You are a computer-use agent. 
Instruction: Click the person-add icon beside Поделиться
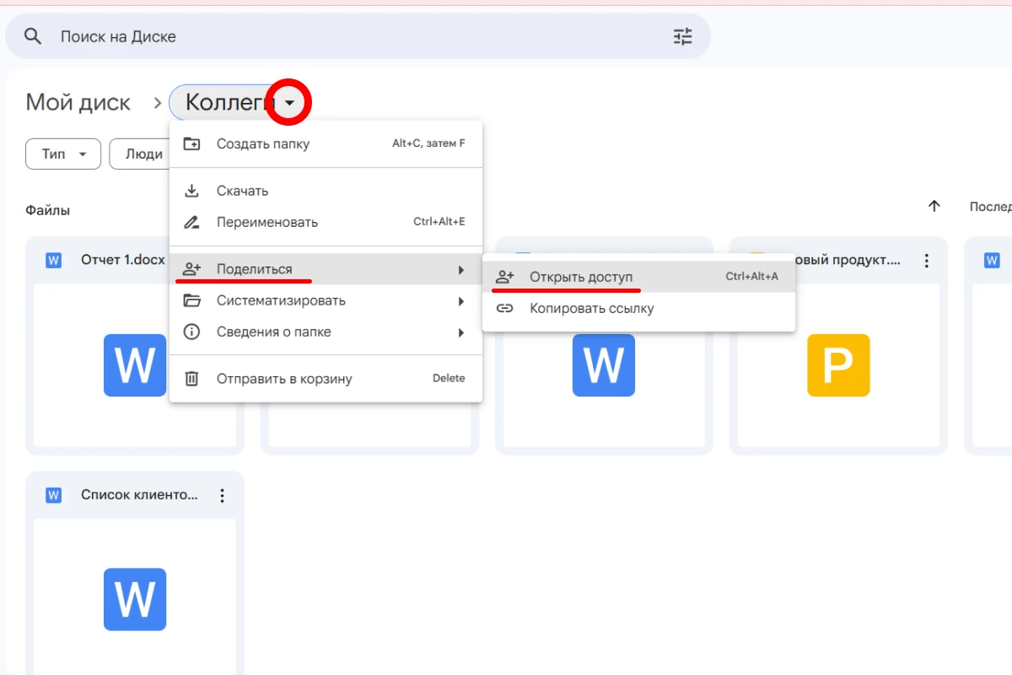tap(192, 269)
